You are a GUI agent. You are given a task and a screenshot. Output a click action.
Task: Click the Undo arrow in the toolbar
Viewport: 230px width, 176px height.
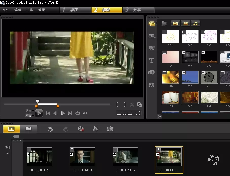[x=50, y=129]
